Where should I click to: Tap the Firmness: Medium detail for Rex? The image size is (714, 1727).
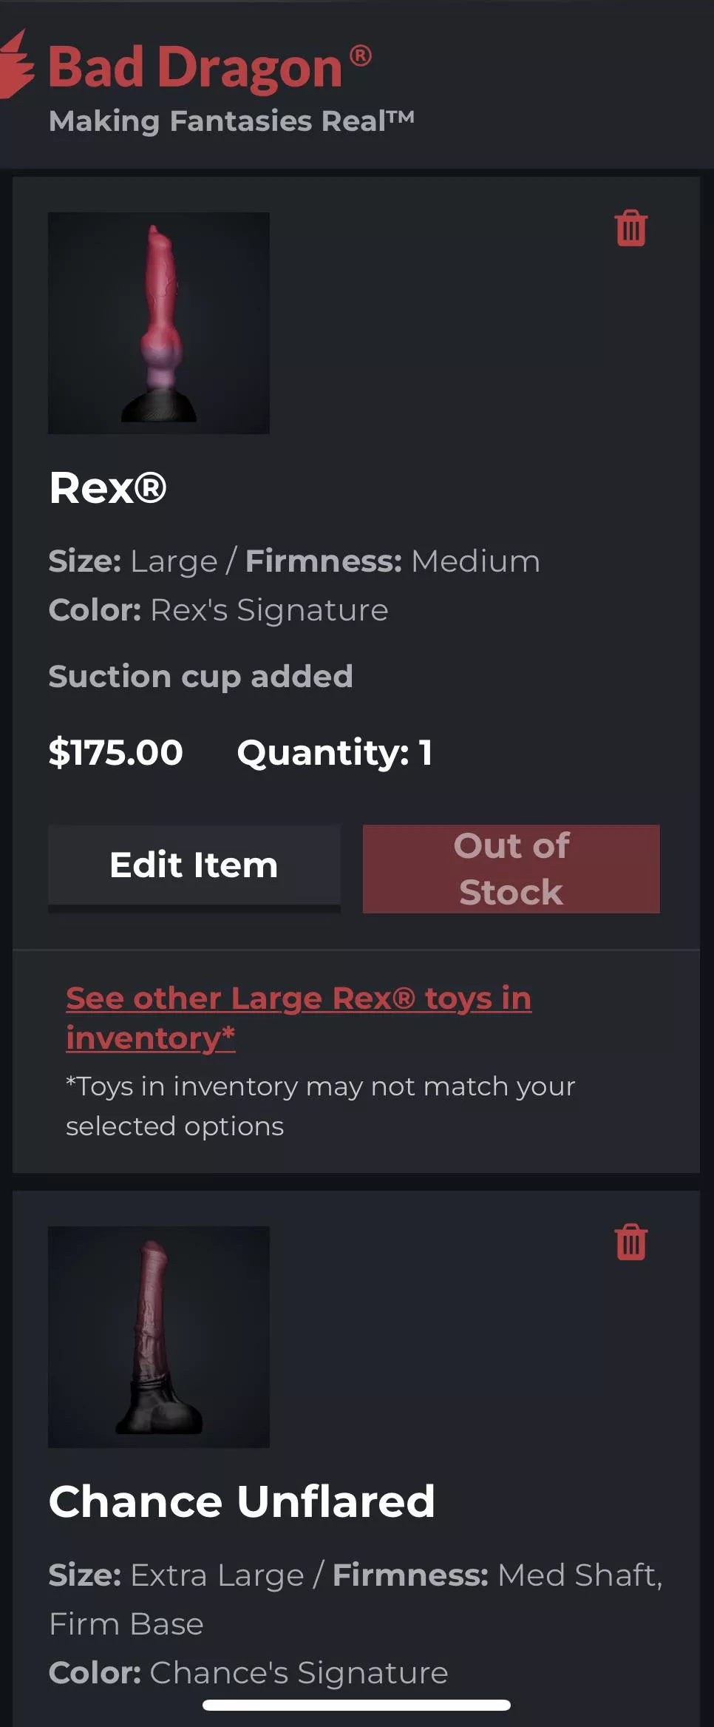pos(392,561)
